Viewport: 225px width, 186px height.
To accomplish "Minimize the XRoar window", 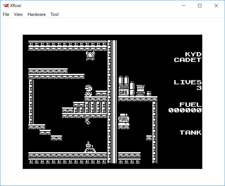I will (x=184, y=6).
